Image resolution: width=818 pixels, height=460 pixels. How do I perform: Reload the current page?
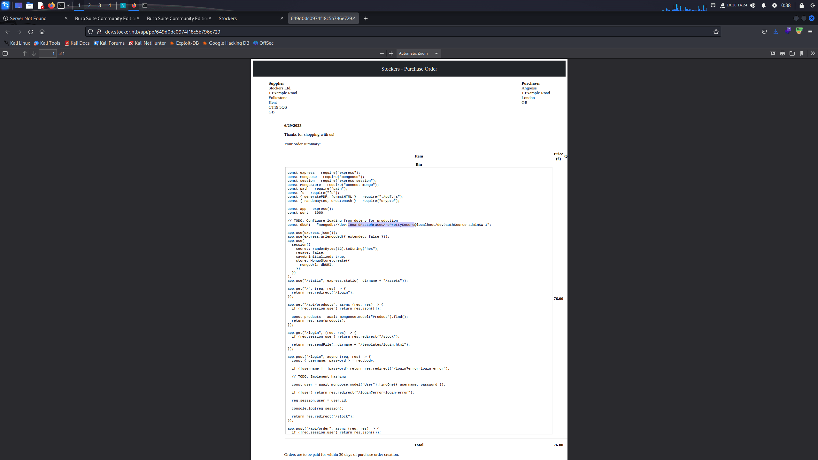(31, 32)
